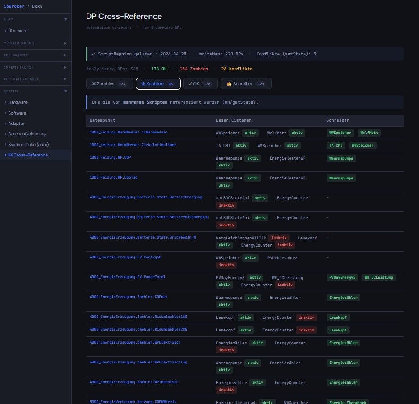Click the 134 Zombies summary count
Viewport: 419px width, 404px height.
[x=194, y=69]
